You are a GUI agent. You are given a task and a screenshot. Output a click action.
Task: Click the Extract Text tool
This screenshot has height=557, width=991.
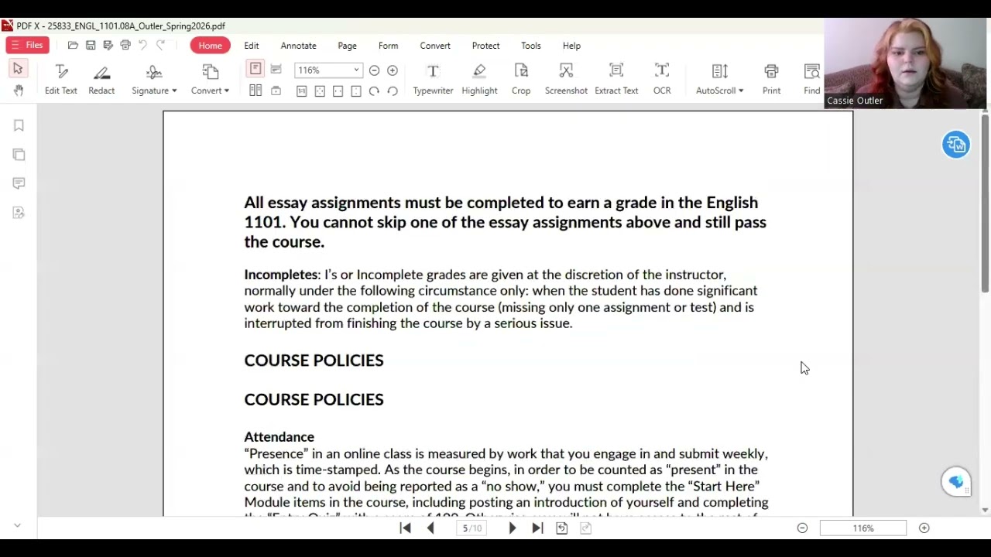616,80
